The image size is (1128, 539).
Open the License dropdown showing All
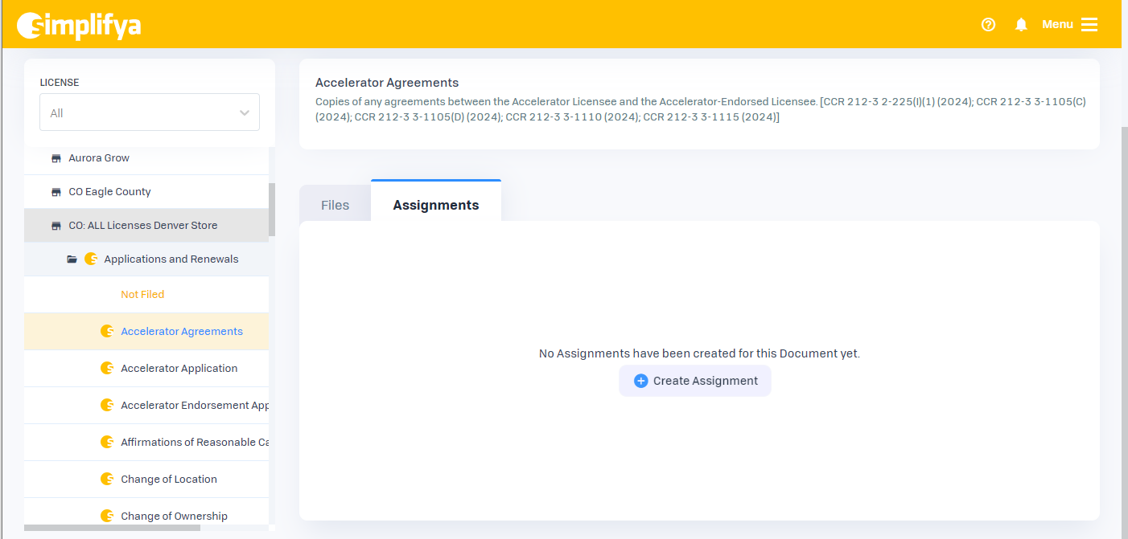[x=150, y=112]
